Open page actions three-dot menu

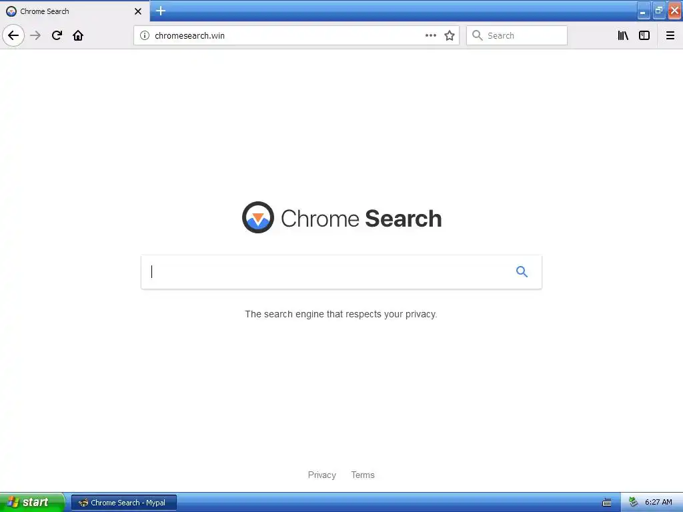(430, 35)
